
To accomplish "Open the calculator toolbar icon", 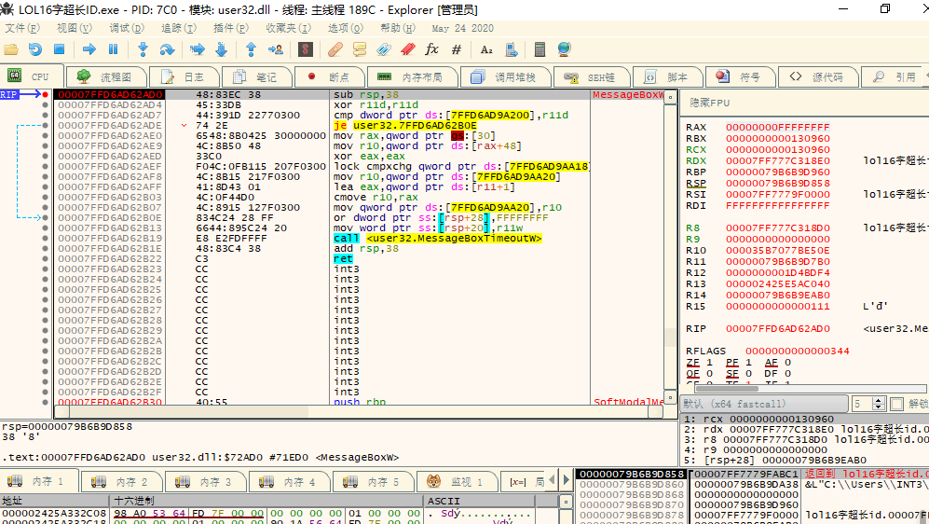I will pyautogui.click(x=539, y=49).
